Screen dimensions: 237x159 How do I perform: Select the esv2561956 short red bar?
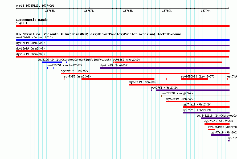click(x=212, y=129)
